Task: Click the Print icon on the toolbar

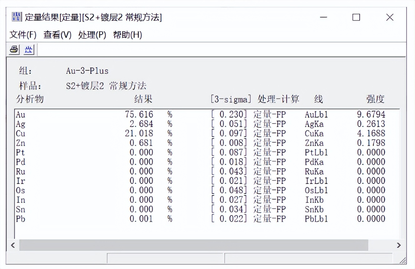Action: coord(14,49)
